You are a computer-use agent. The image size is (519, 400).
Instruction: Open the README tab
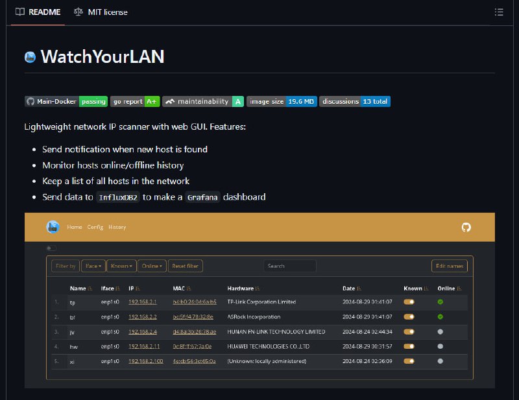[x=38, y=12]
